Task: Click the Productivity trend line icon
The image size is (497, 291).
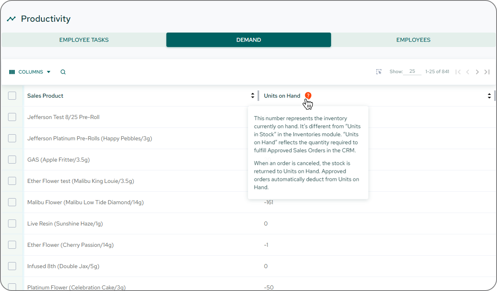Action: (11, 19)
